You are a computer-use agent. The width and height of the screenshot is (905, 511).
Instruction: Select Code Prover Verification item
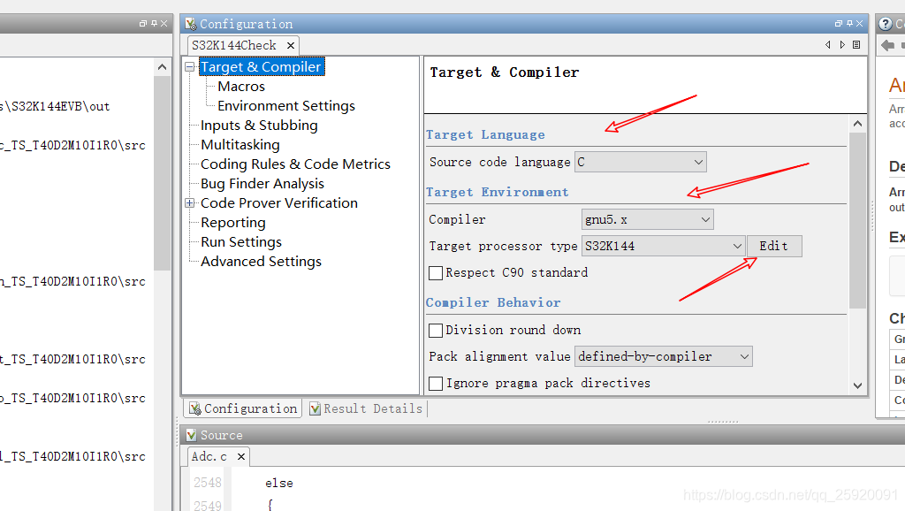pos(279,203)
